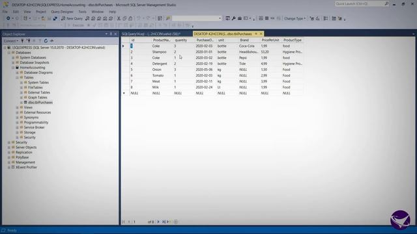
Task: Open the Connect dropdown in Object Explorer
Action: pos(11,41)
